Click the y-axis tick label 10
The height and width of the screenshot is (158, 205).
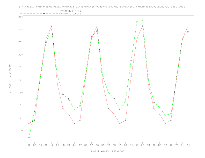click(20, 130)
